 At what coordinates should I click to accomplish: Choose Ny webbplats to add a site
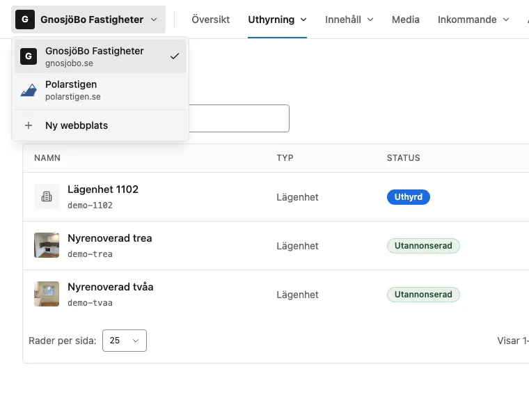[100, 125]
